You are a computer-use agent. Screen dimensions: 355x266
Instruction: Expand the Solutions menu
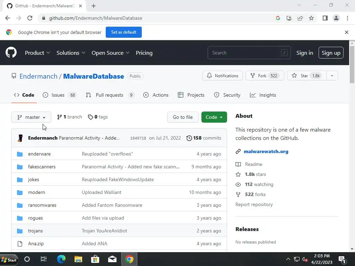point(71,53)
